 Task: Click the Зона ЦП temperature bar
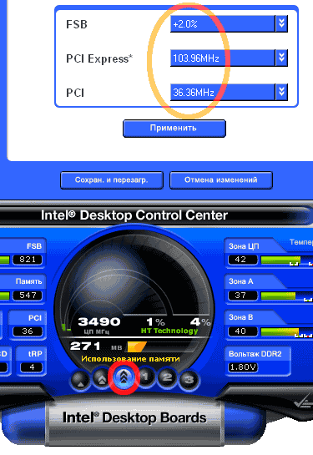point(286,260)
